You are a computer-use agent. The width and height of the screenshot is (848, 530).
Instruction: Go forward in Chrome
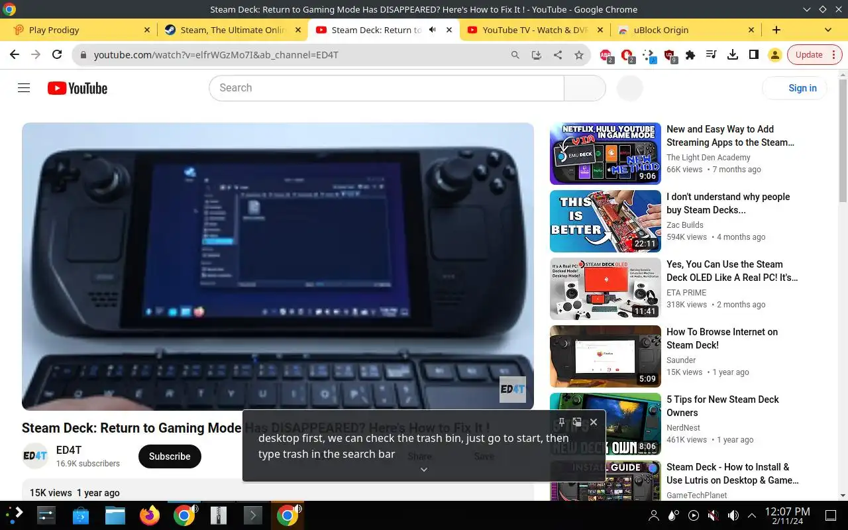pyautogui.click(x=36, y=55)
